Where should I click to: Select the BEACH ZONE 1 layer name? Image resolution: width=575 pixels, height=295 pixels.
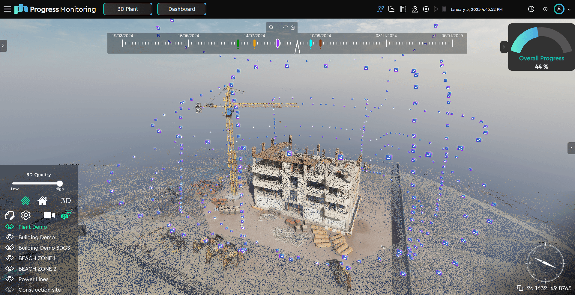coord(37,258)
